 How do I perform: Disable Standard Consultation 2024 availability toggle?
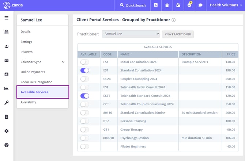tap(84, 70)
